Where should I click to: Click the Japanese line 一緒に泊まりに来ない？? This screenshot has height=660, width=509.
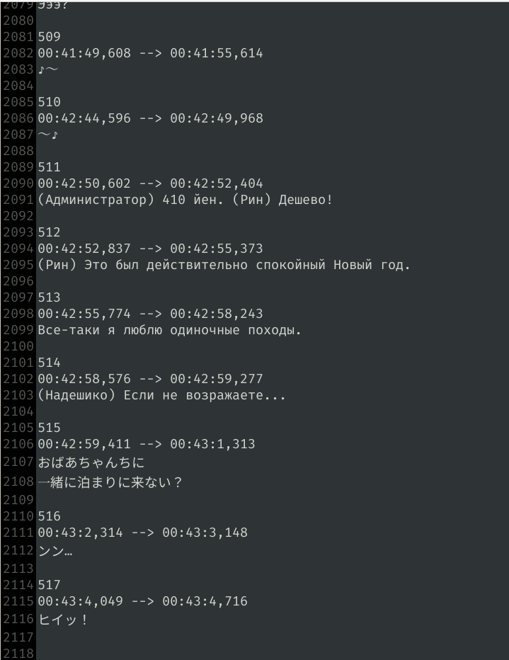[110, 482]
